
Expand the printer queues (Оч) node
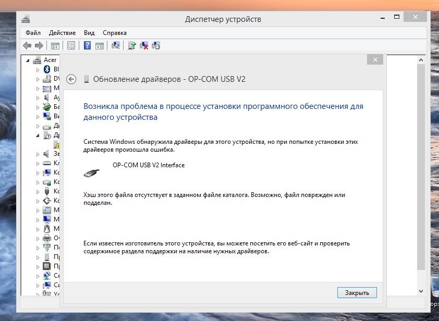[x=38, y=239]
